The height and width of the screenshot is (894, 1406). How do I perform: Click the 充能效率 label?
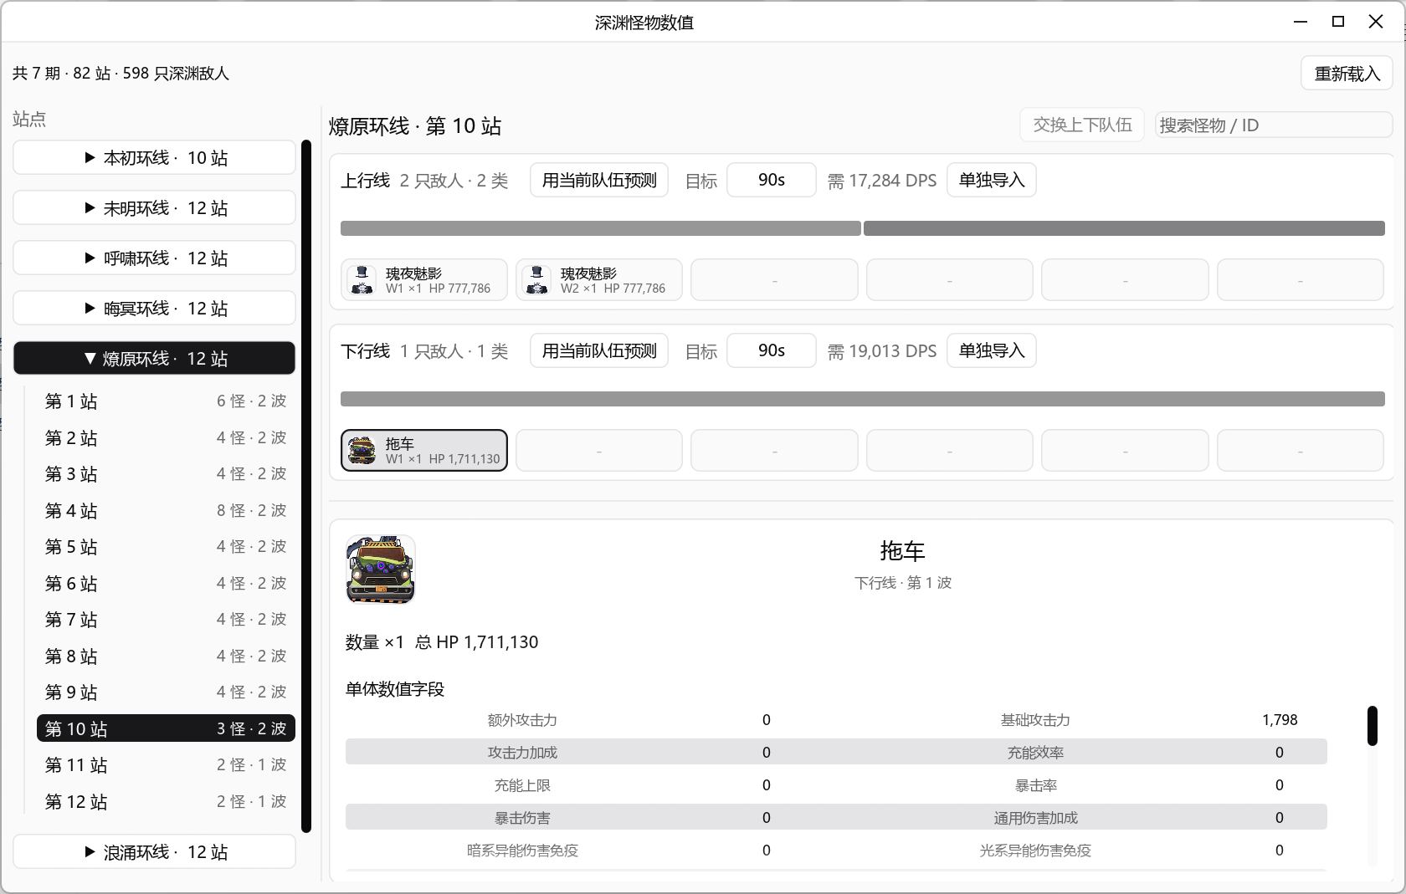pyautogui.click(x=1035, y=753)
